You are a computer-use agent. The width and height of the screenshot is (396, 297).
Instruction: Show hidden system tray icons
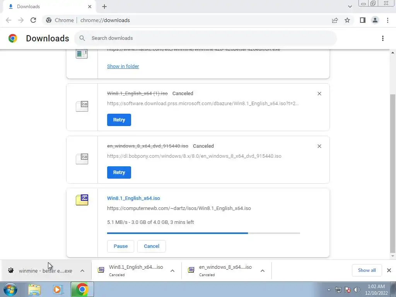coord(329,290)
